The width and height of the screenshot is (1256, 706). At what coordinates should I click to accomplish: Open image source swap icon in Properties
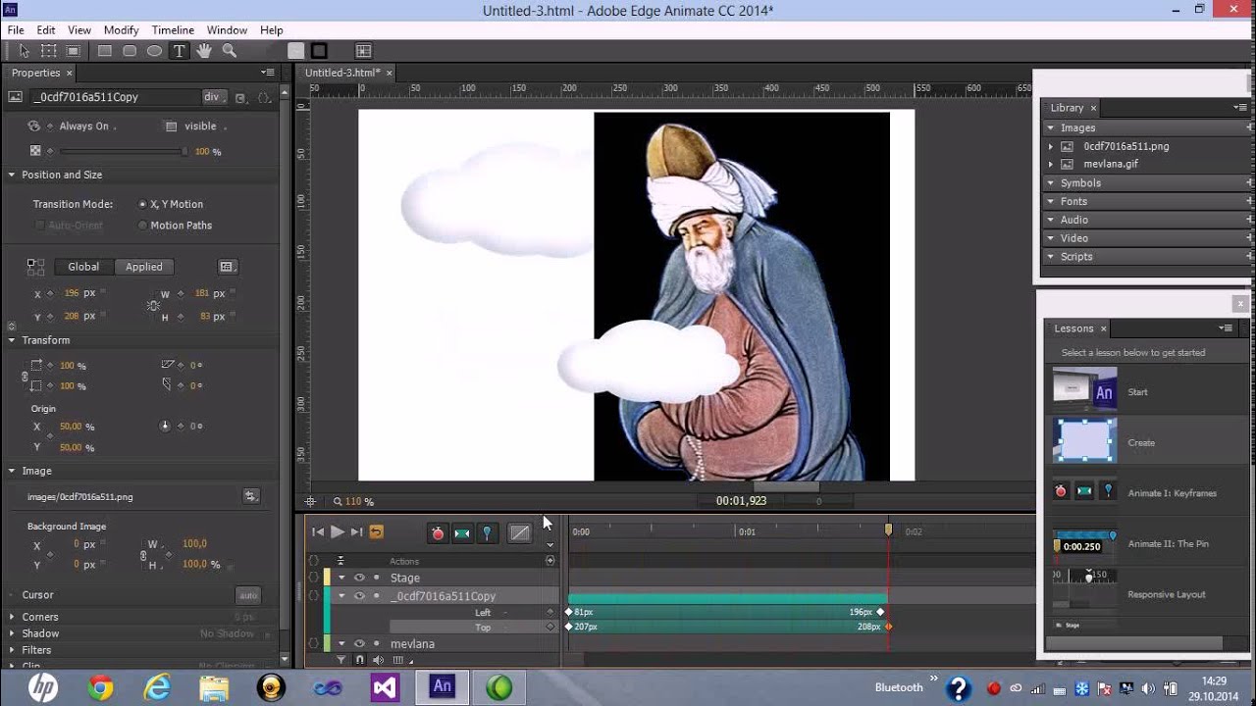tap(250, 496)
